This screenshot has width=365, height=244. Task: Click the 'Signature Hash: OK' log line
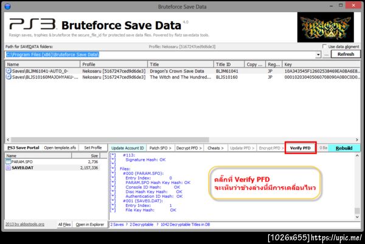[x=145, y=160]
